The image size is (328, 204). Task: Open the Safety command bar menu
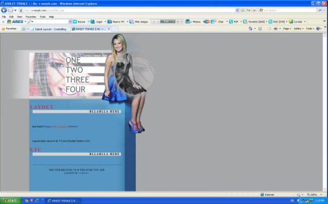(x=298, y=29)
